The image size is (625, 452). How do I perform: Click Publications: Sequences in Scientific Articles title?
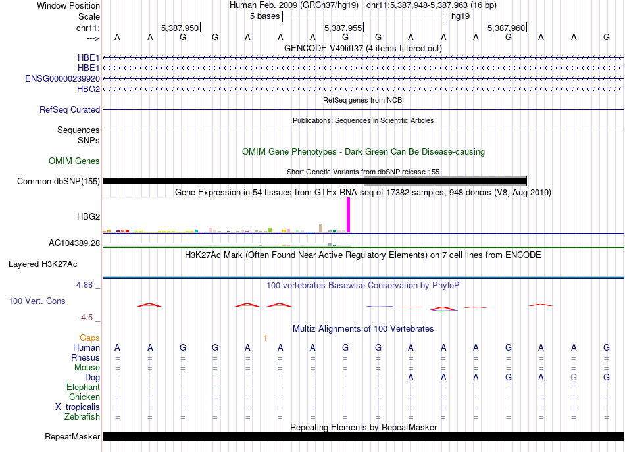pyautogui.click(x=363, y=120)
